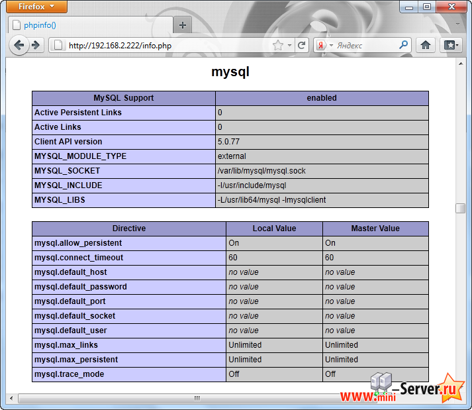Screen dimensions: 472x410
Task: Go forward to the next page
Action: point(36,46)
